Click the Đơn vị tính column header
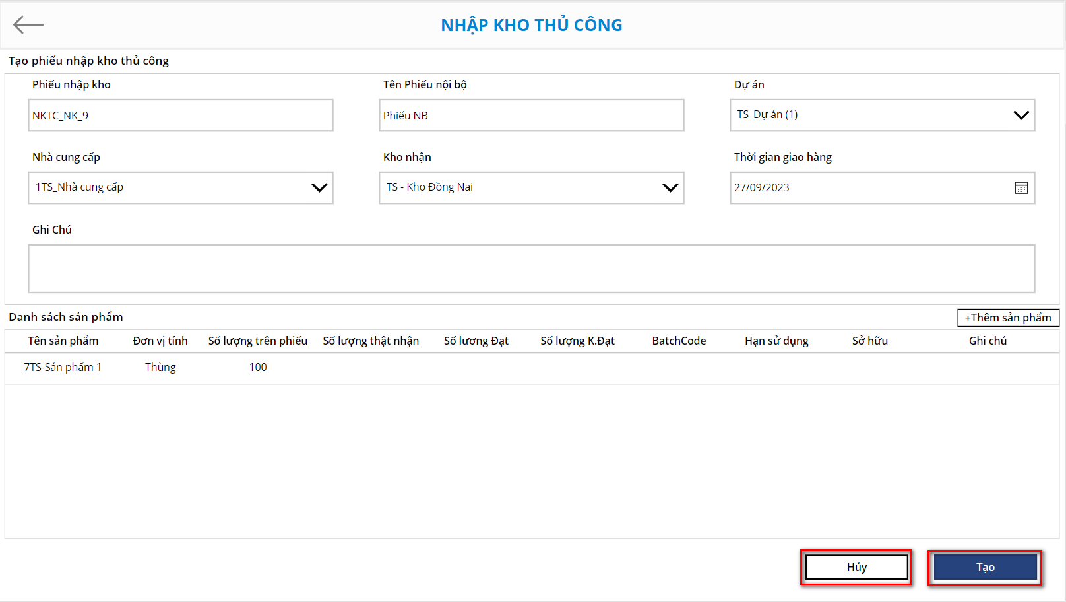Image resolution: width=1066 pixels, height=602 pixels. pos(160,341)
